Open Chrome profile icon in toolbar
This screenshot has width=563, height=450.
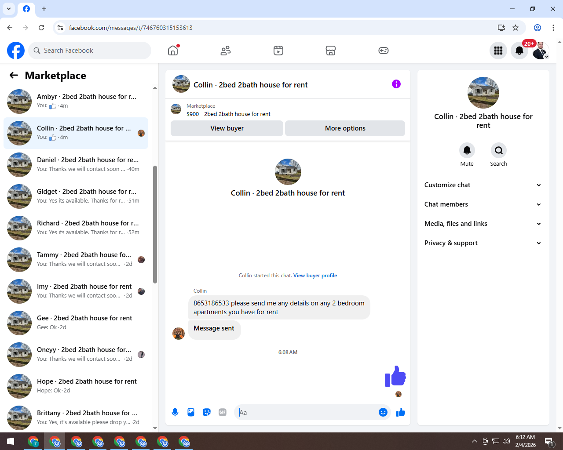pos(537,28)
